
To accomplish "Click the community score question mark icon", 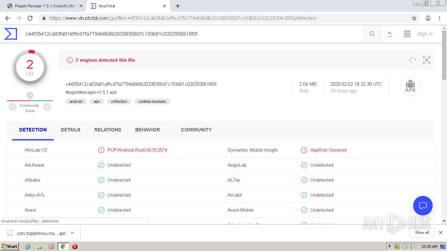I will [x=30, y=96].
